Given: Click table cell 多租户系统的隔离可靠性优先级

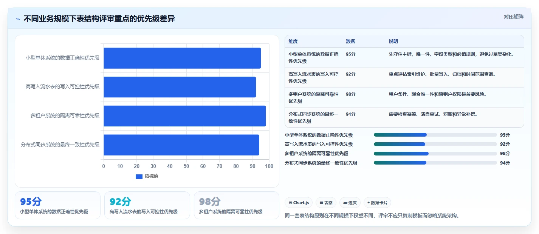Looking at the screenshot, I should tap(313, 98).
